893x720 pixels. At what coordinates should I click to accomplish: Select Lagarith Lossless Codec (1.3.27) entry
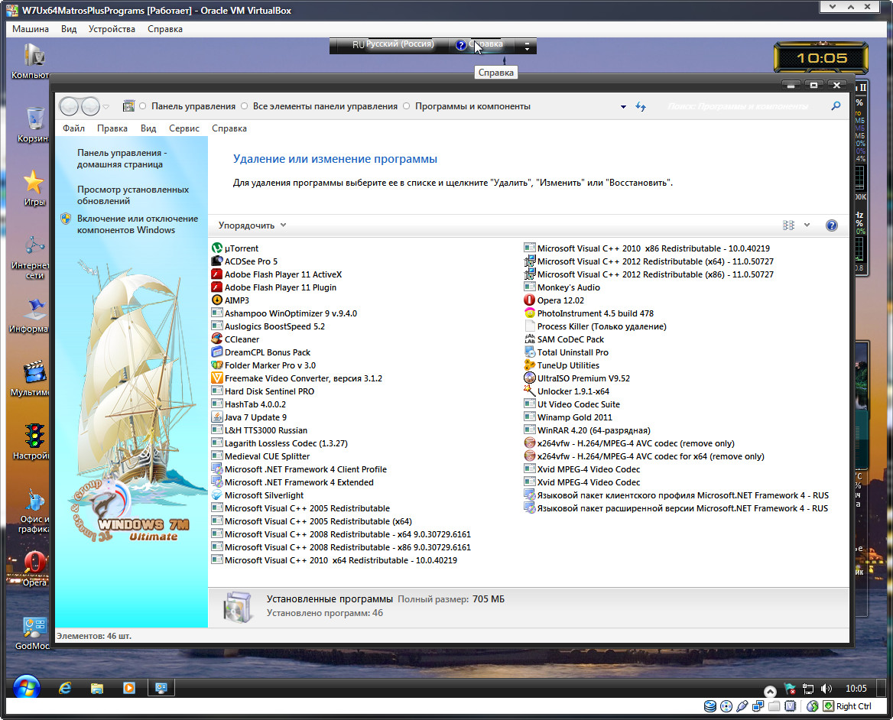tap(280, 443)
